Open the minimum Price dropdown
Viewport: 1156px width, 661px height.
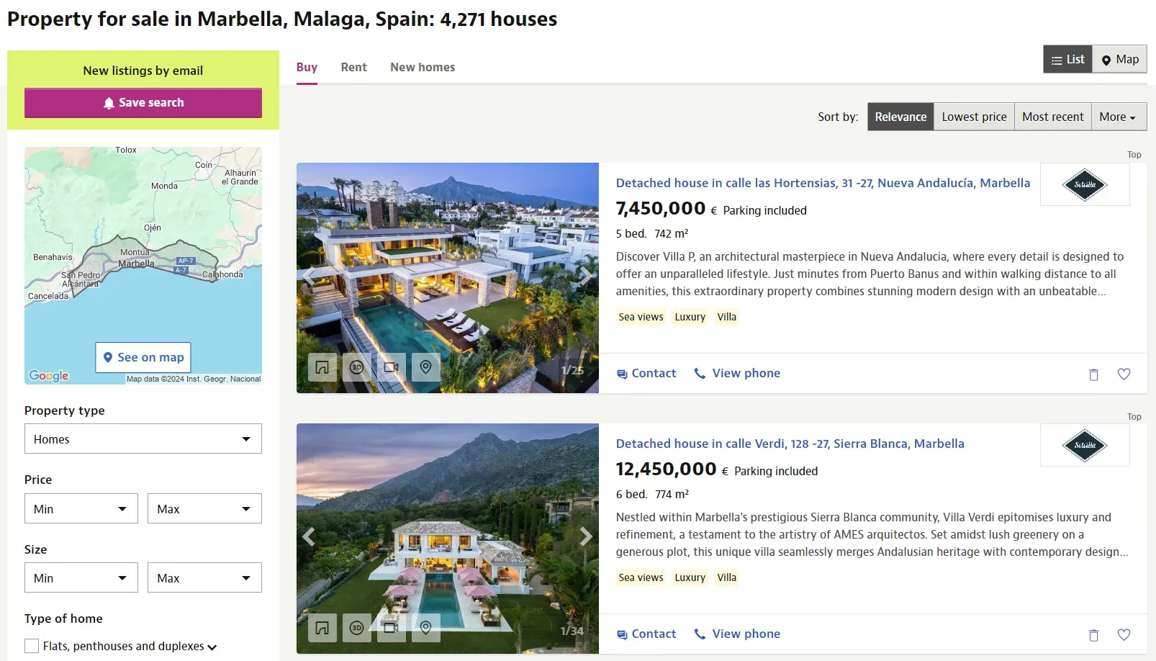(x=81, y=508)
